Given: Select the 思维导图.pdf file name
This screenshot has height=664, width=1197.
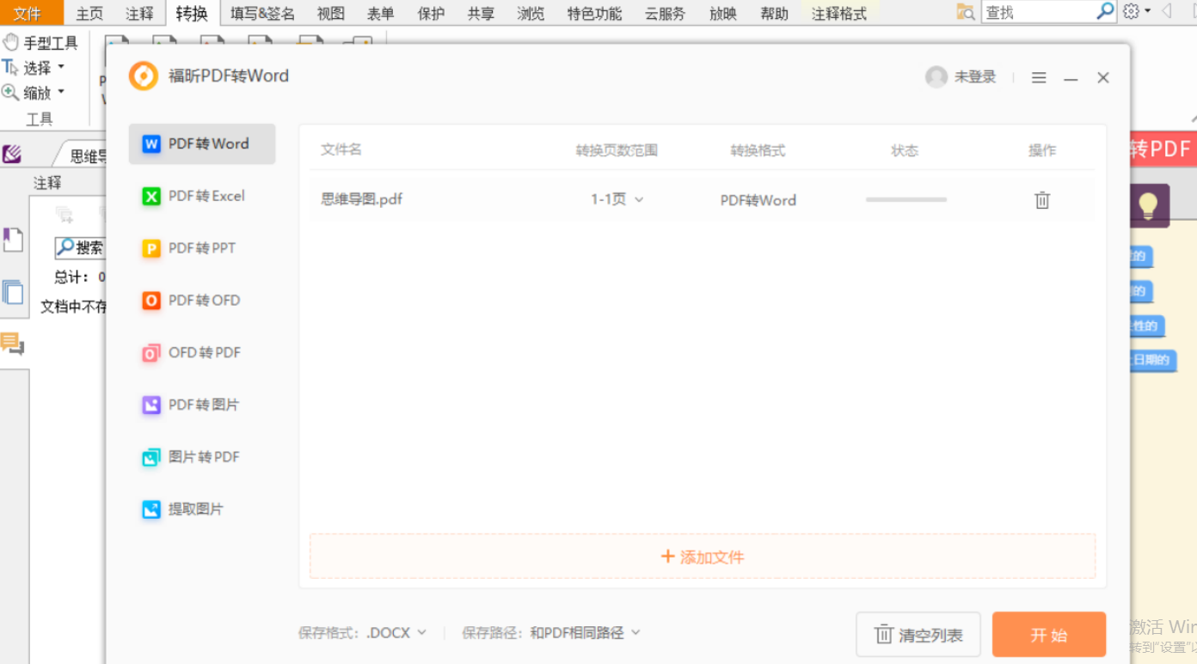Looking at the screenshot, I should point(361,199).
